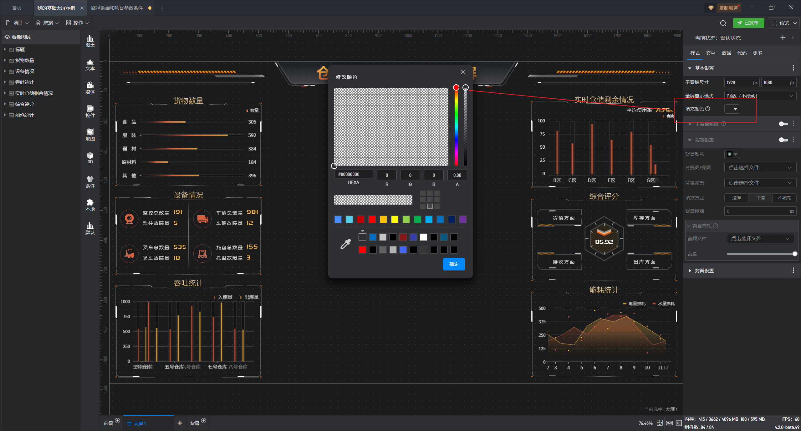
Task: Click the 媒体 media component icon
Action: click(90, 88)
